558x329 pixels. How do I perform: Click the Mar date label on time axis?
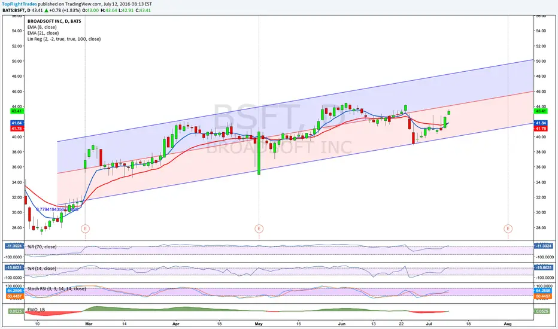click(89, 324)
